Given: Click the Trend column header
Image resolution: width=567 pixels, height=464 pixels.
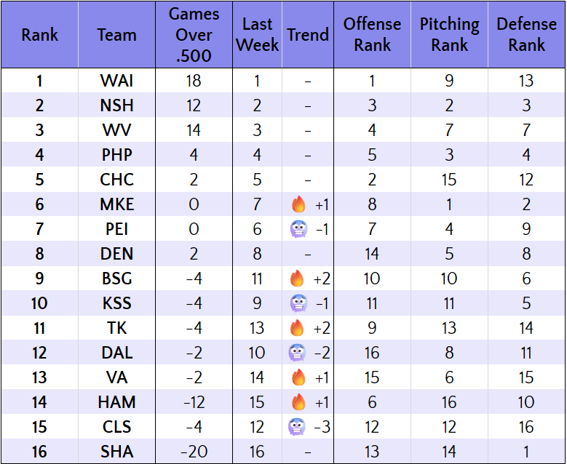Looking at the screenshot, I should 308,35.
